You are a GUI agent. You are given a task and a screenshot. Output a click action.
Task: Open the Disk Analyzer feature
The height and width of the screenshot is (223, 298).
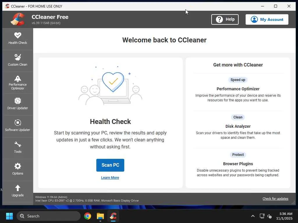[238, 126]
